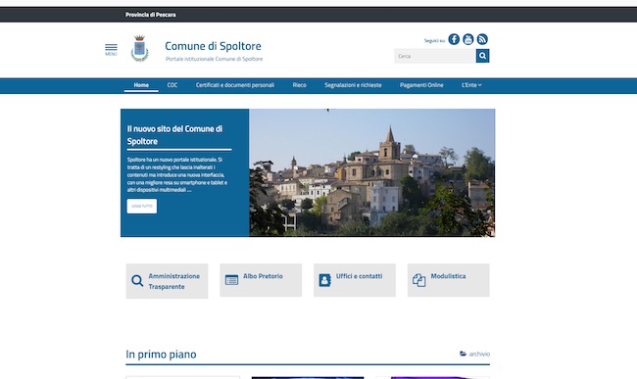
Task: Click the Portale istituzionale Comune di Spoltore subtitle
Action: click(214, 59)
